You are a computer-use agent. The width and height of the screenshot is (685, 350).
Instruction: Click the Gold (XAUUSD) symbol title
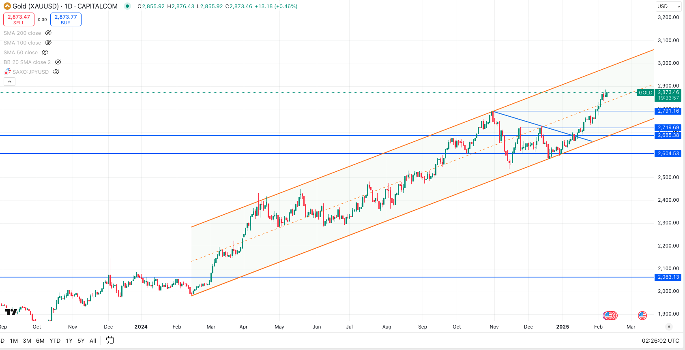37,6
